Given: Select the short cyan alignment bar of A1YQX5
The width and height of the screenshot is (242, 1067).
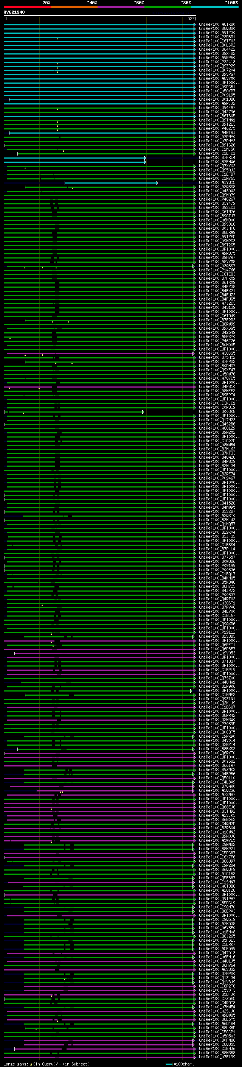Looking at the screenshot, I should (x=111, y=183).
